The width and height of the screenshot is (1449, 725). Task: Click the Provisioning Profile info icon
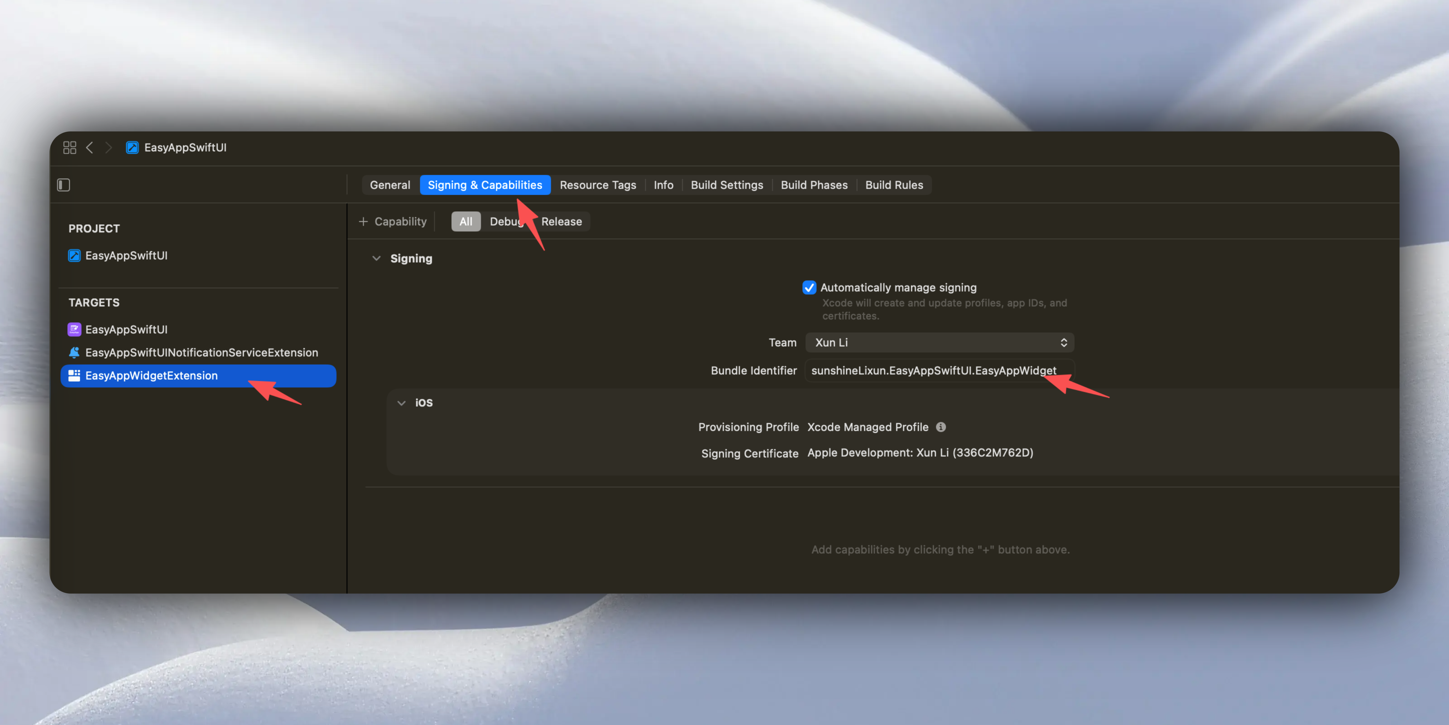[x=940, y=427]
